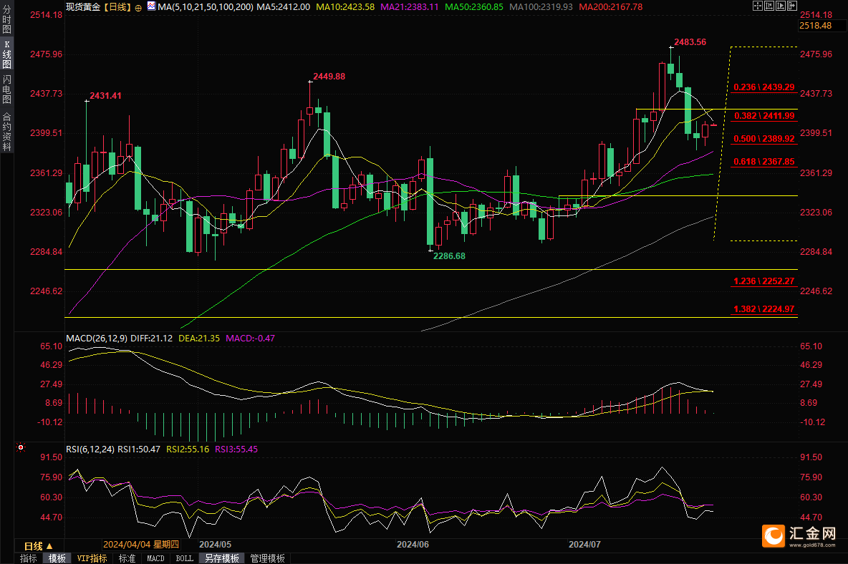Screen dimensions: 848x564
Task: Click the 0.382 \ 2411.99 Fibonacci label
Action: 764,116
